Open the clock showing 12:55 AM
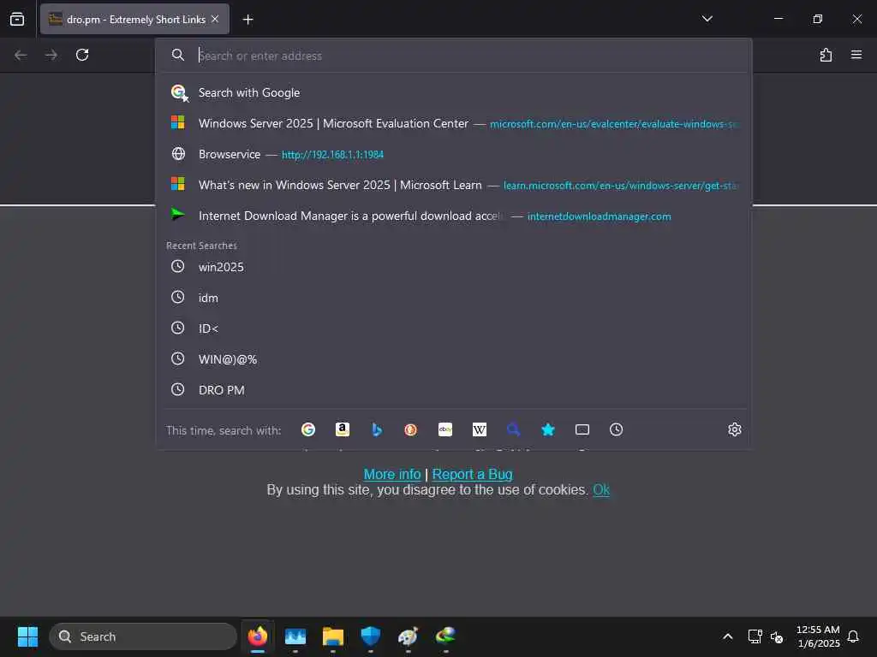 pos(818,636)
